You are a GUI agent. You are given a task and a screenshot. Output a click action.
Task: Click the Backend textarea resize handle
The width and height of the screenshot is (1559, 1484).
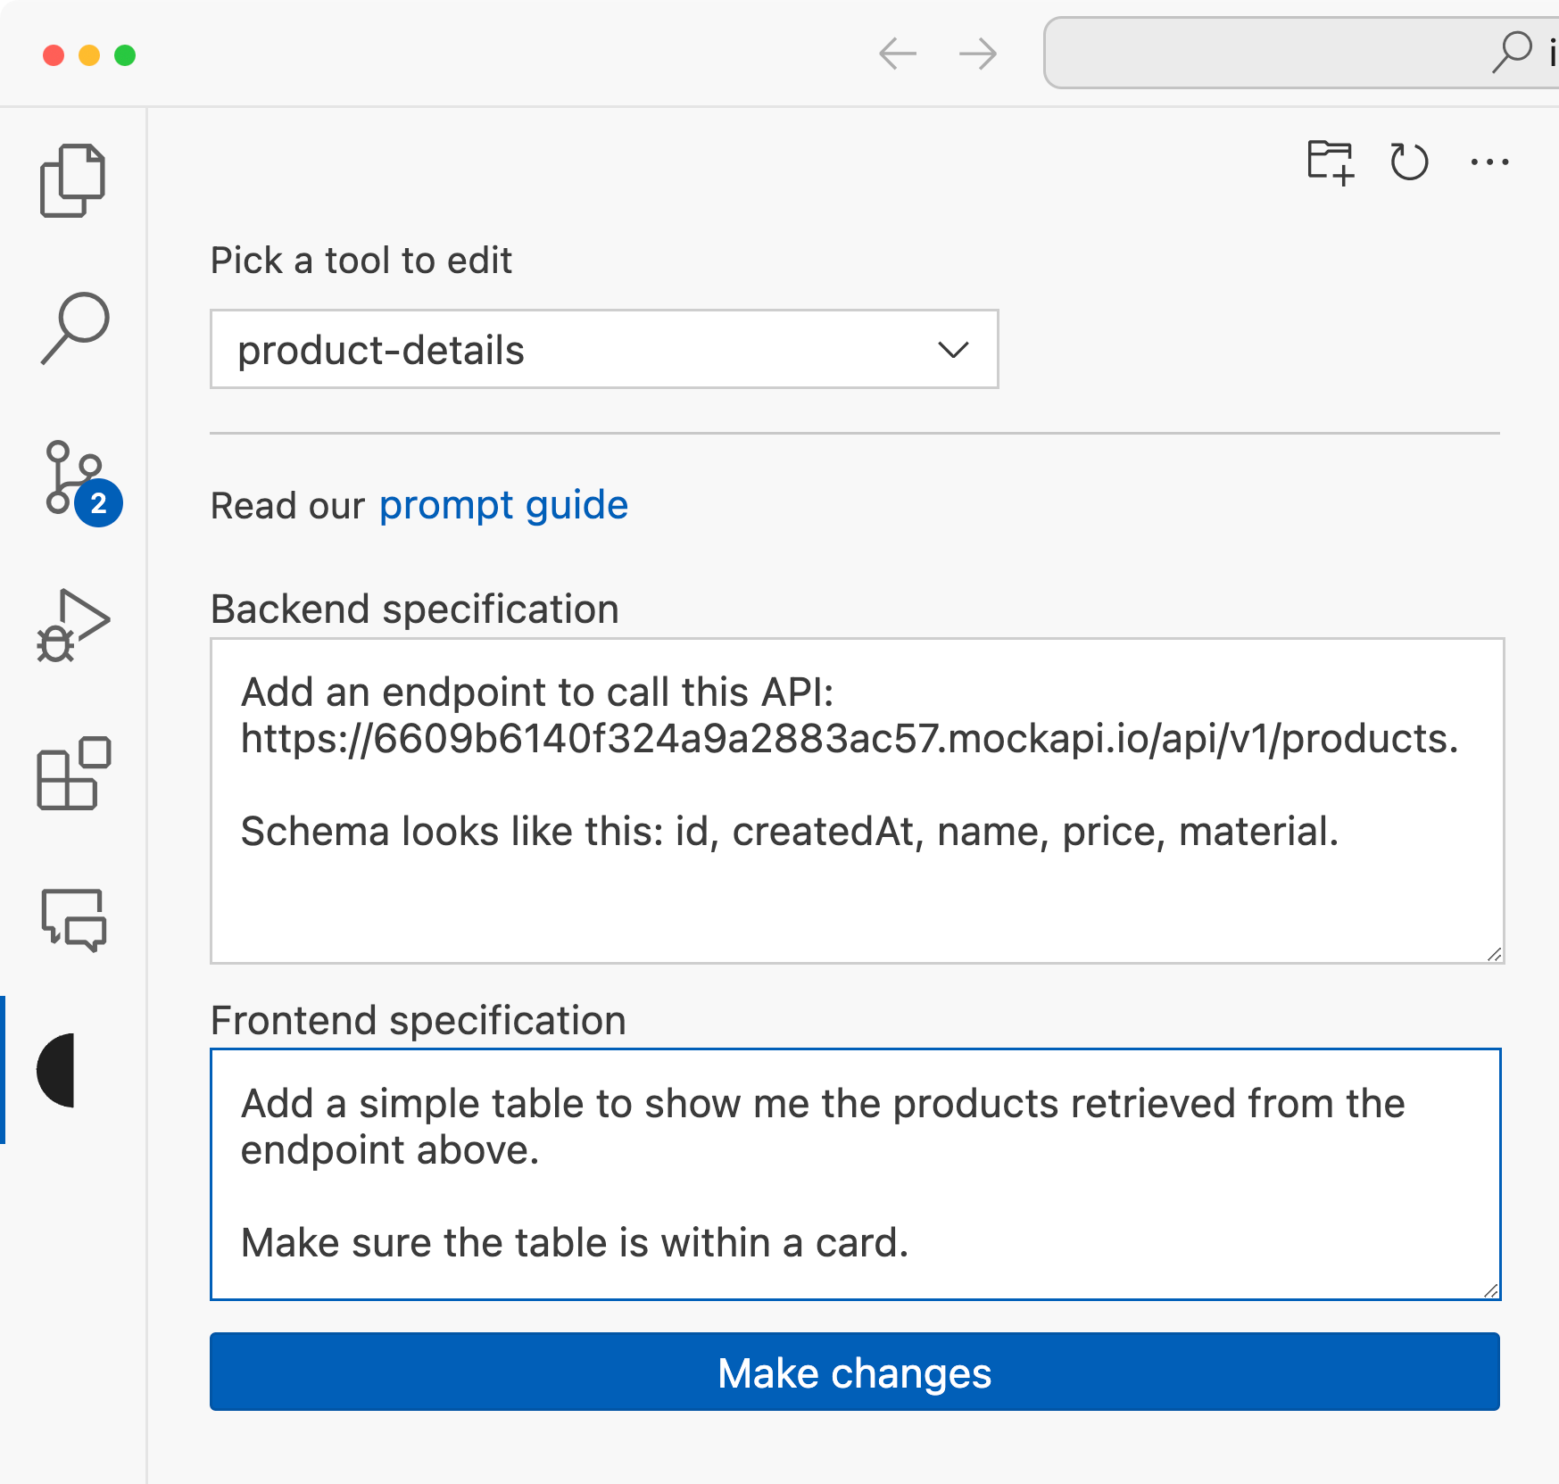1494,954
